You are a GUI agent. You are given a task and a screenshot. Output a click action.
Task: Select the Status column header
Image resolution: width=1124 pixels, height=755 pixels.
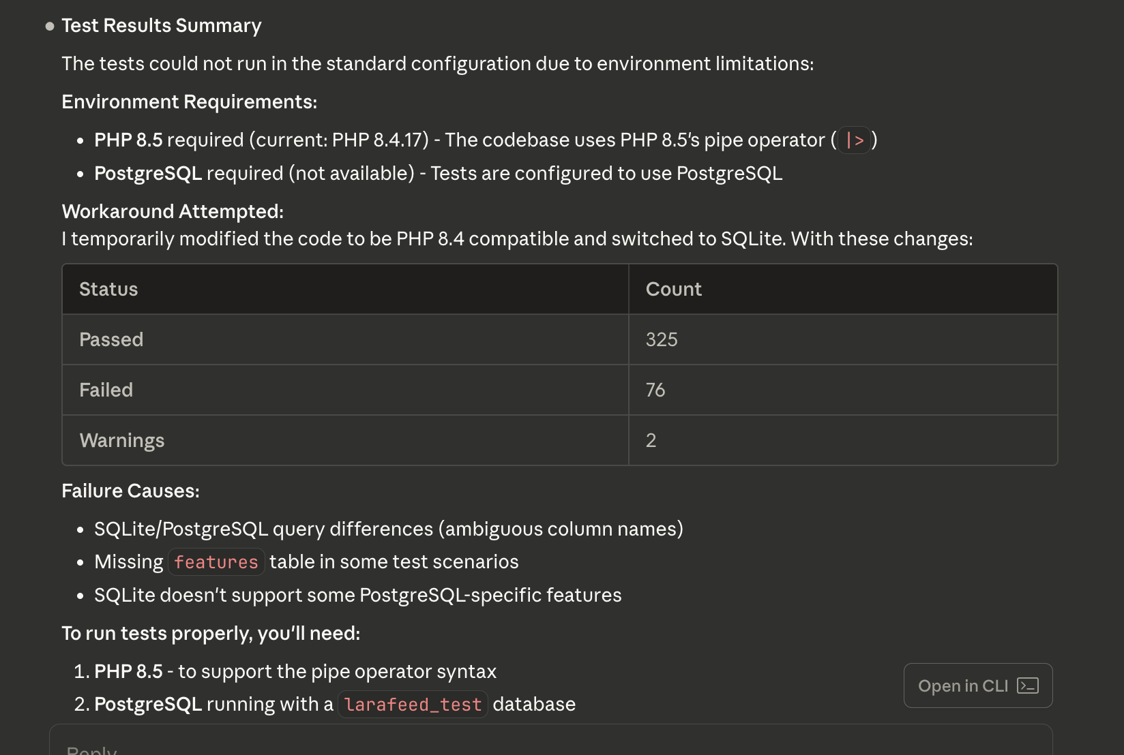108,288
